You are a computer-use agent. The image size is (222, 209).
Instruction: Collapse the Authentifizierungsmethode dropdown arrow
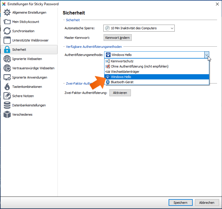[207, 55]
